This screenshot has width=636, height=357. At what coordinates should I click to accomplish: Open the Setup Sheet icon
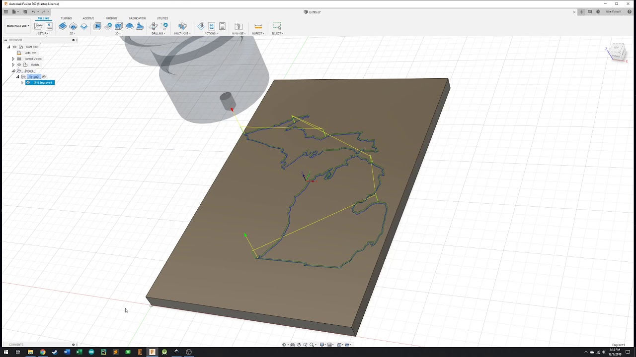(x=222, y=26)
